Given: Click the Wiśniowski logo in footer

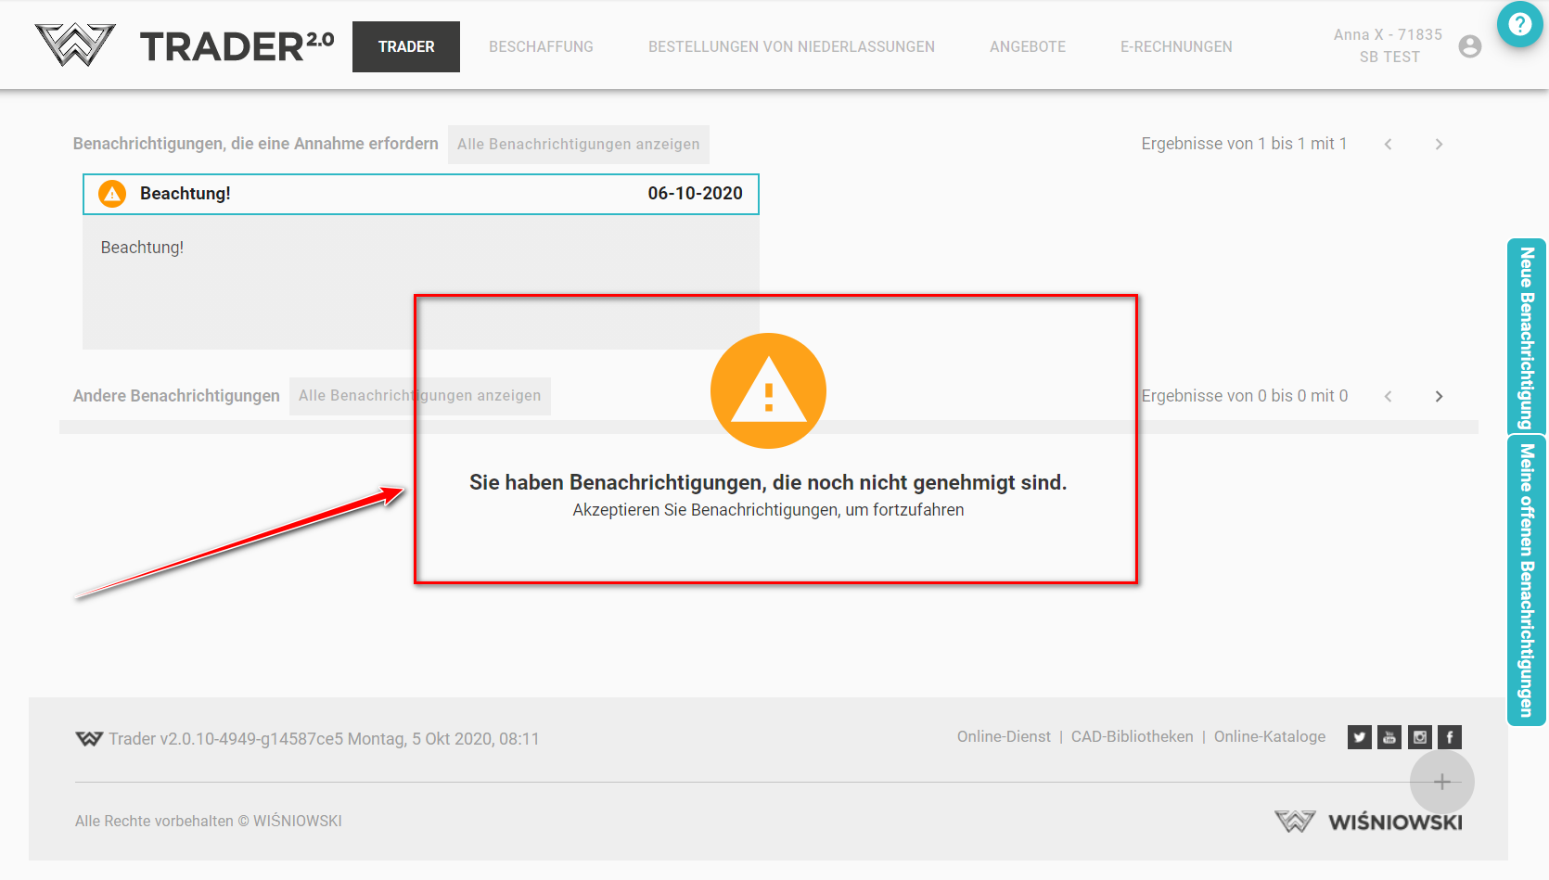Looking at the screenshot, I should pos(1368,822).
